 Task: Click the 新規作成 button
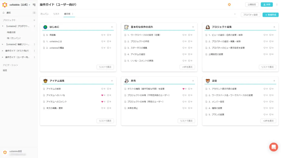click(x=270, y=15)
